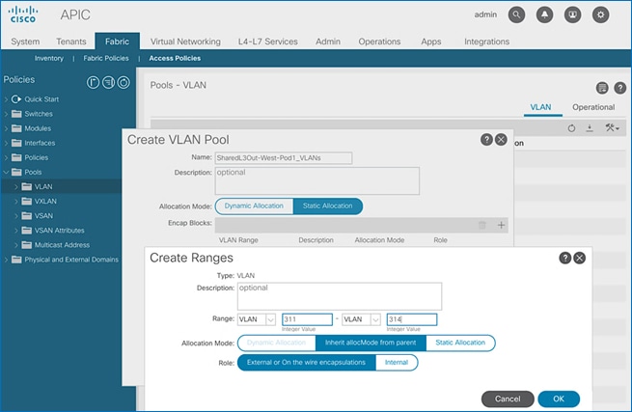Select VSAN Attributes in the tree
This screenshot has width=632, height=412.
point(59,231)
